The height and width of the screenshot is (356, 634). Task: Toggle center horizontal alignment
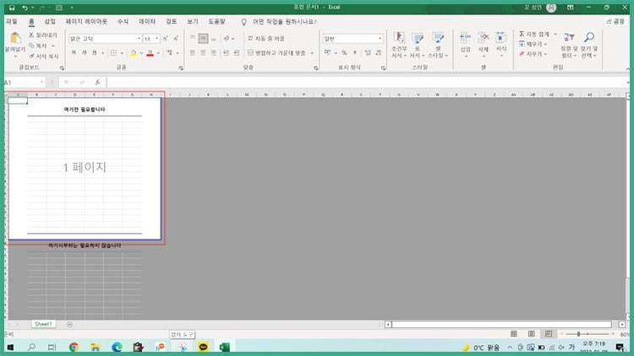(x=203, y=53)
